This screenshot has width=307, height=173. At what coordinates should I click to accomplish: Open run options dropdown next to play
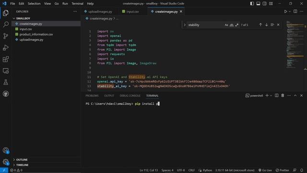[x=290, y=12]
